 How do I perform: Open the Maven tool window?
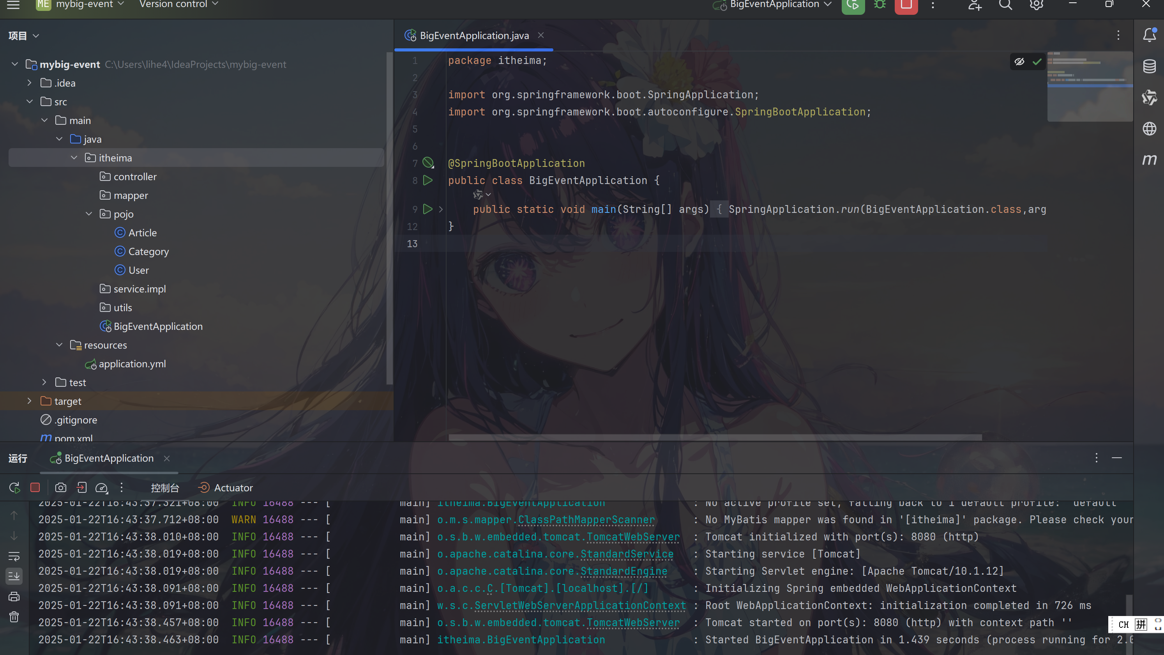pos(1149,159)
